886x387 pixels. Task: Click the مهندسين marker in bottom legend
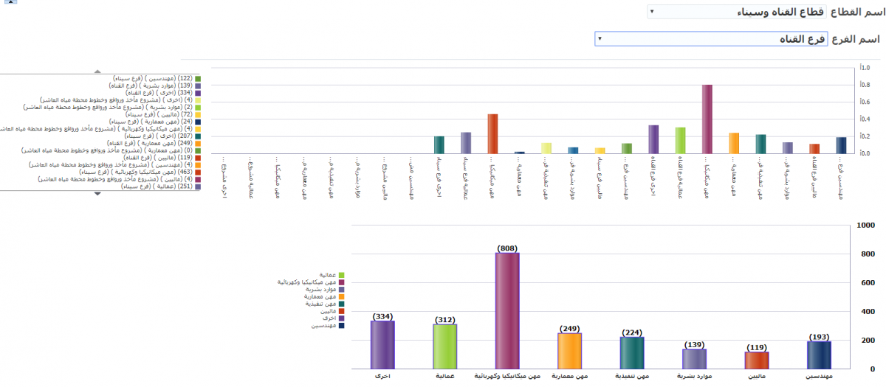tap(342, 325)
